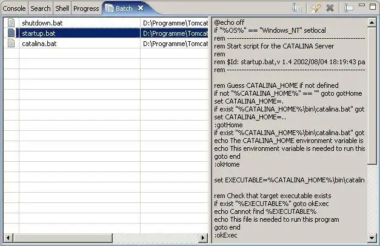The image size is (380, 246).
Task: Click the '@echo off' line in preview
Action: pyautogui.click(x=229, y=22)
